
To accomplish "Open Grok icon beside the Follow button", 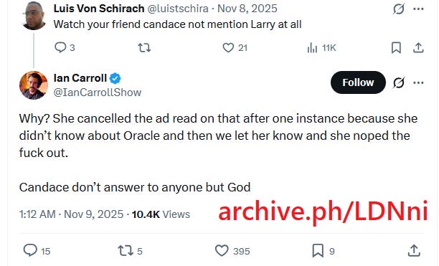I will tap(399, 82).
